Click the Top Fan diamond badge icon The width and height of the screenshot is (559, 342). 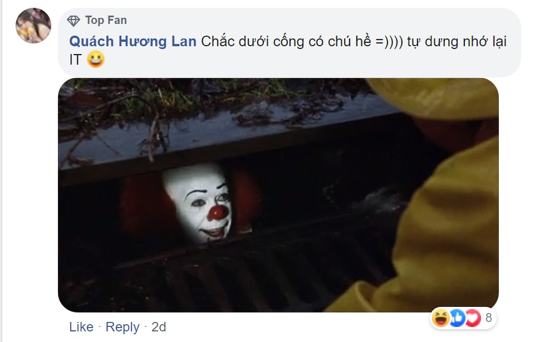pos(73,21)
